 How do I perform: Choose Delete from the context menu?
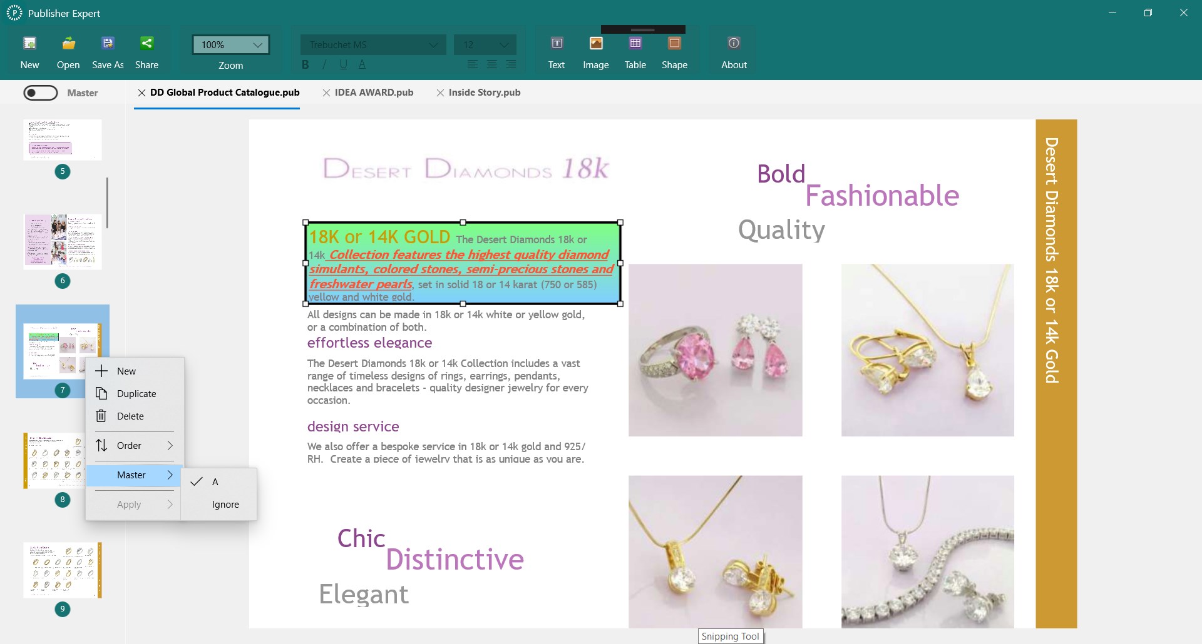click(x=135, y=416)
